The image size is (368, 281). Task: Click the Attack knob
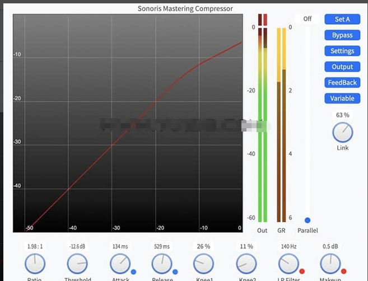pyautogui.click(x=120, y=264)
